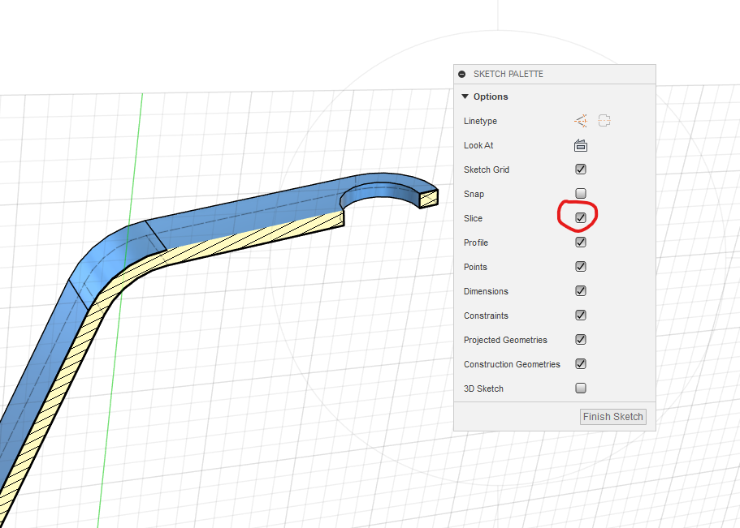Hide sketch Points via checkbox

581,267
